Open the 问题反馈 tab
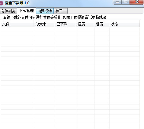This screenshot has height=129, width=144. pyautogui.click(x=45, y=11)
